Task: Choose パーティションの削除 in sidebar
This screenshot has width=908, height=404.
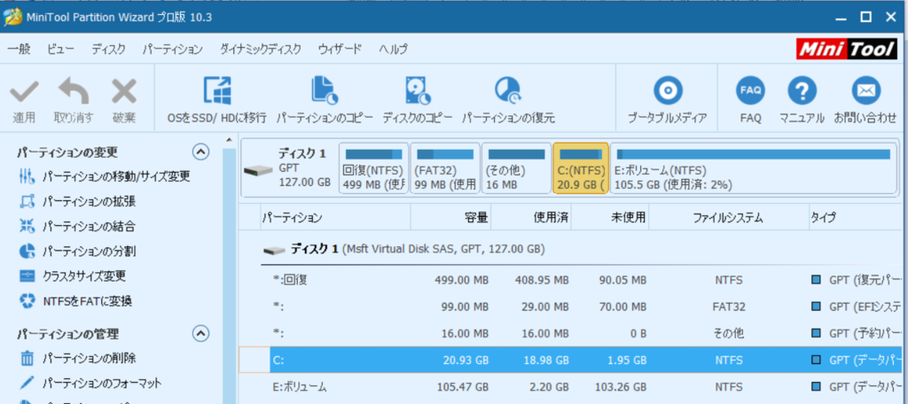Action: [78, 358]
